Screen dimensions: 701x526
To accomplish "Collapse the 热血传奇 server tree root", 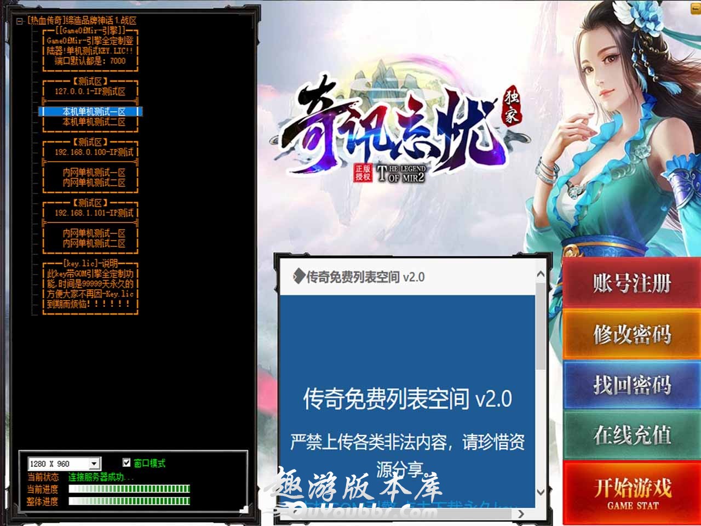I will [x=20, y=21].
